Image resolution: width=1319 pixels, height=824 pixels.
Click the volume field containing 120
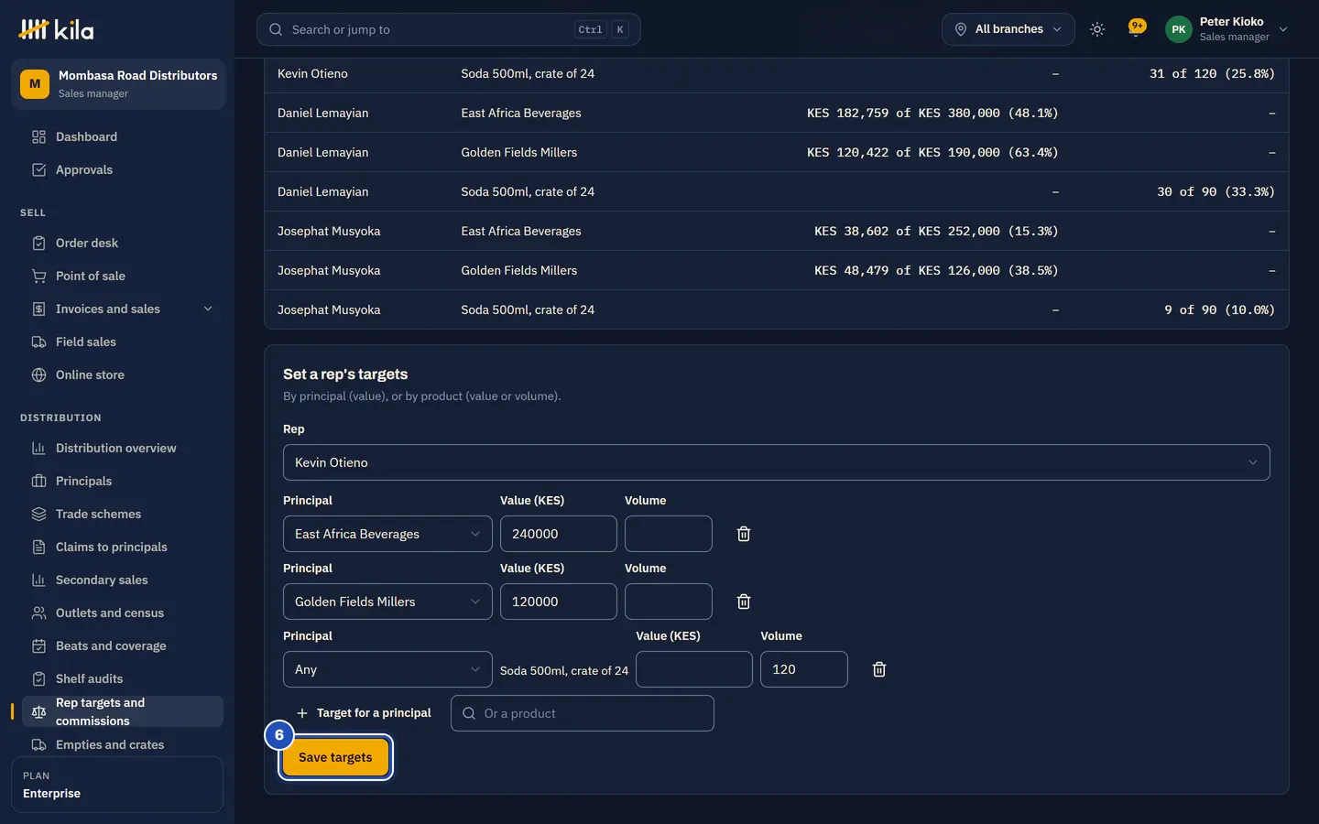click(804, 669)
